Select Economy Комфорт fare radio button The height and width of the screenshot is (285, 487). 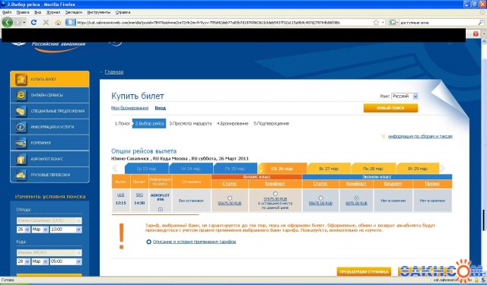(x=357, y=198)
